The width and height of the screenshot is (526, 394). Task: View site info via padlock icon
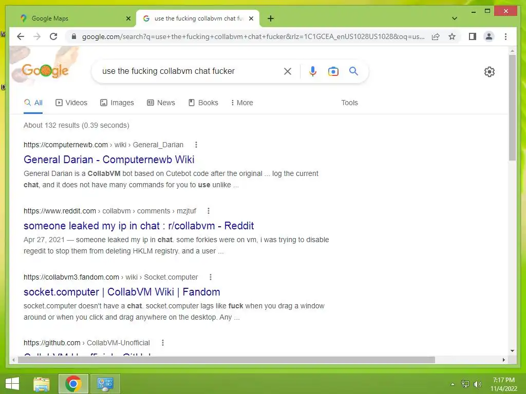click(74, 36)
